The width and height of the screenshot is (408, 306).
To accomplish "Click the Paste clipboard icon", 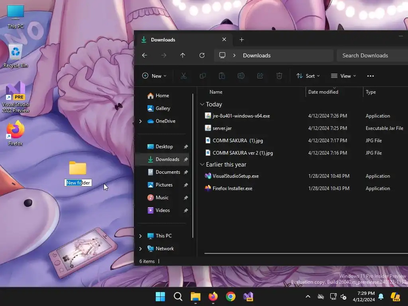I will [222, 76].
